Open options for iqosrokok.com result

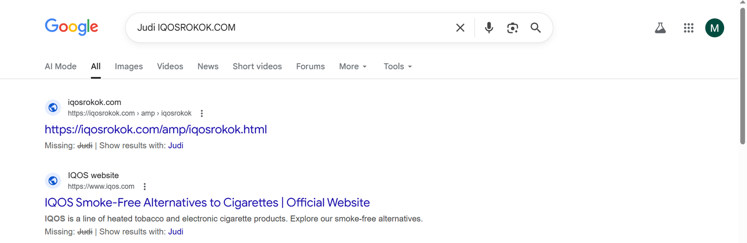[202, 113]
